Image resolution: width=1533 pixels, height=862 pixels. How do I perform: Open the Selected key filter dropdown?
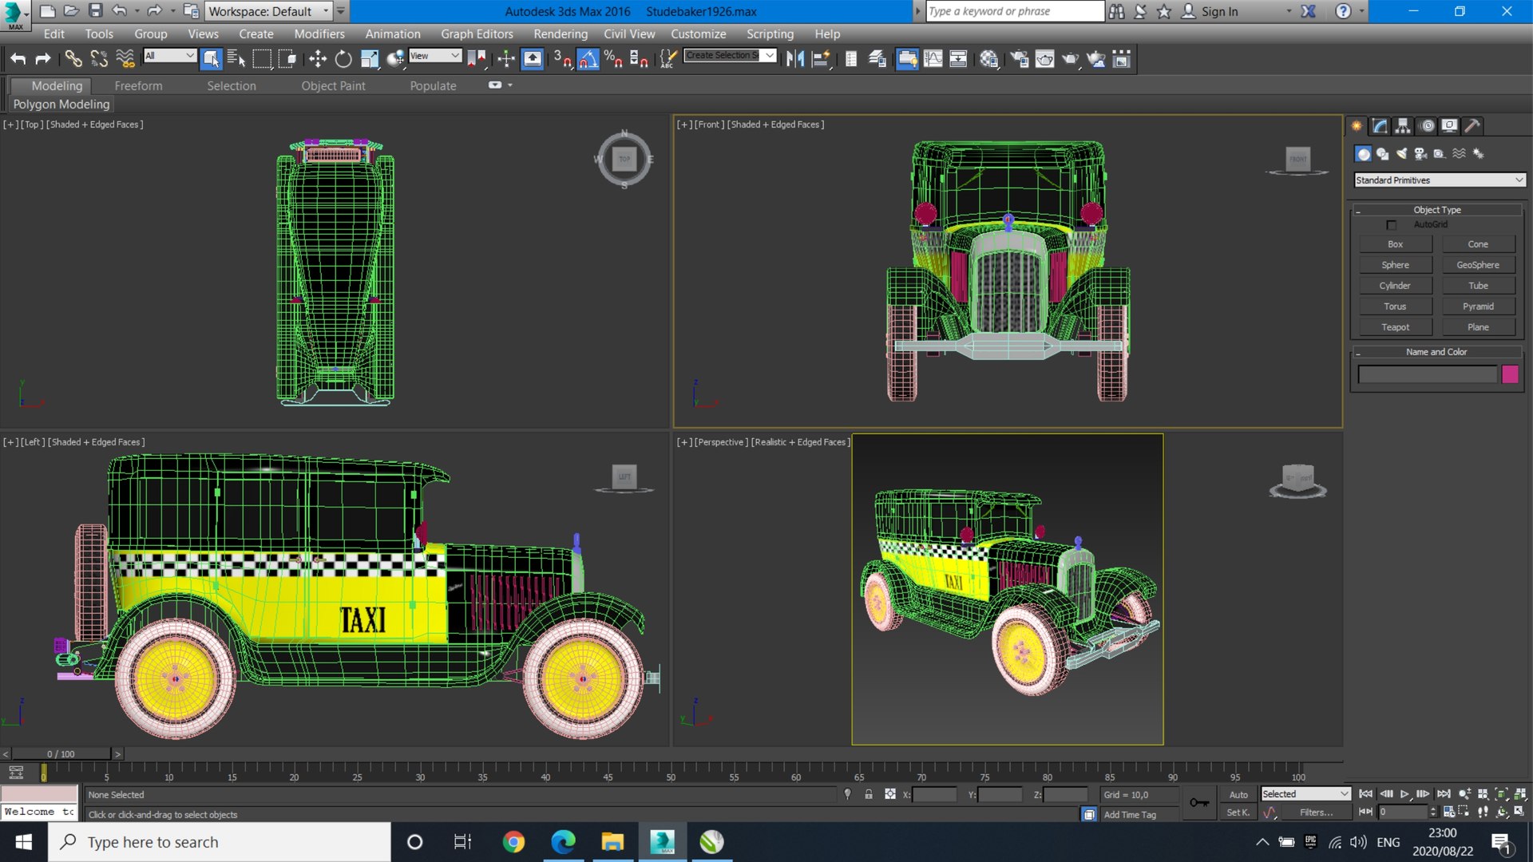[x=1305, y=794]
